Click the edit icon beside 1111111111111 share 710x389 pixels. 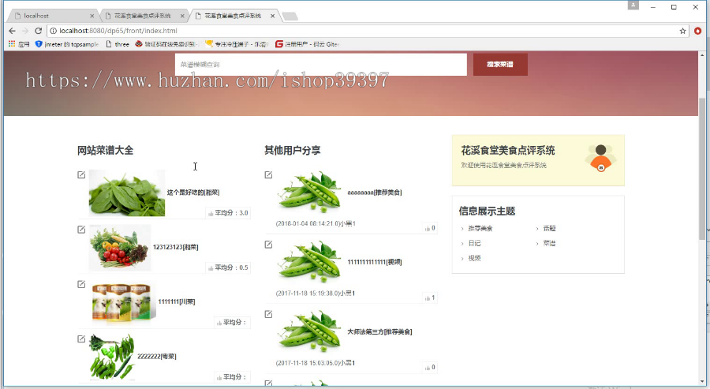coord(268,245)
